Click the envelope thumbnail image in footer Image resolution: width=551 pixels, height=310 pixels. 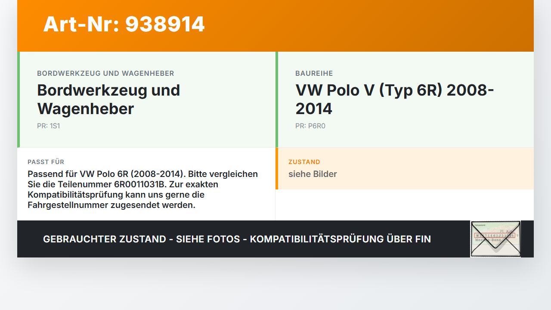coord(495,239)
